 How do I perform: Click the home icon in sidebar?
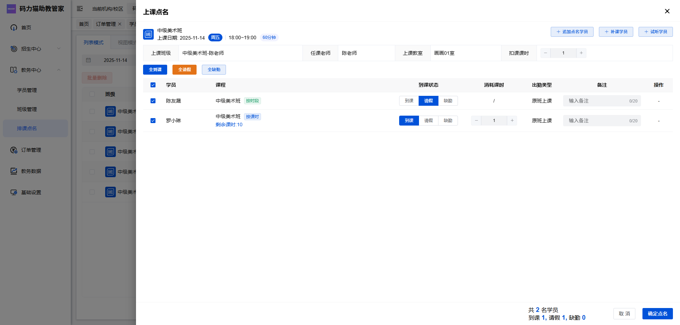14,28
